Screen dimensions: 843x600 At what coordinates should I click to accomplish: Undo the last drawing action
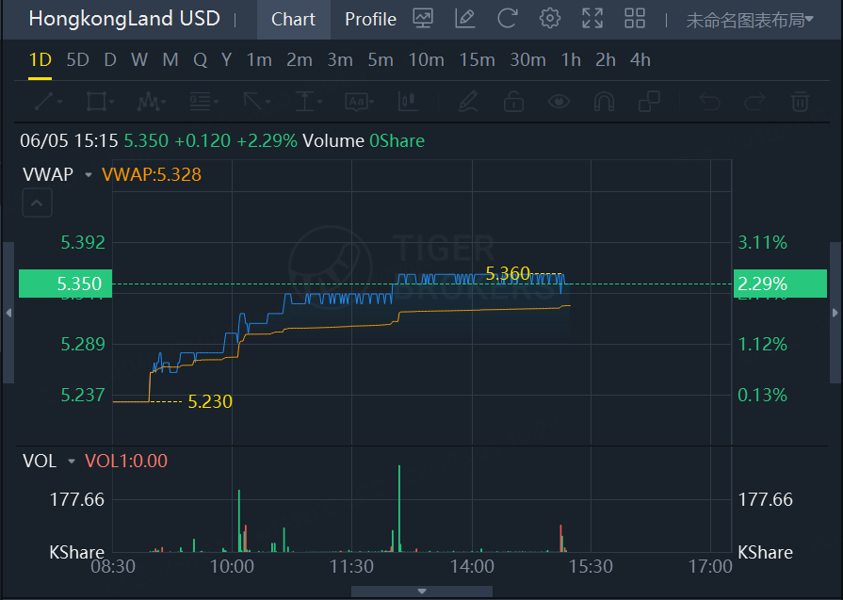pos(709,101)
